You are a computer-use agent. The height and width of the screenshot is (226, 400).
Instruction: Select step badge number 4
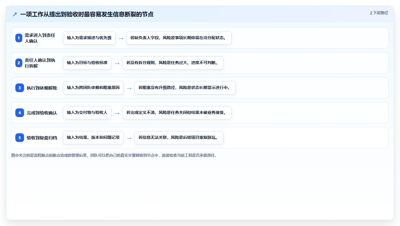(20, 113)
